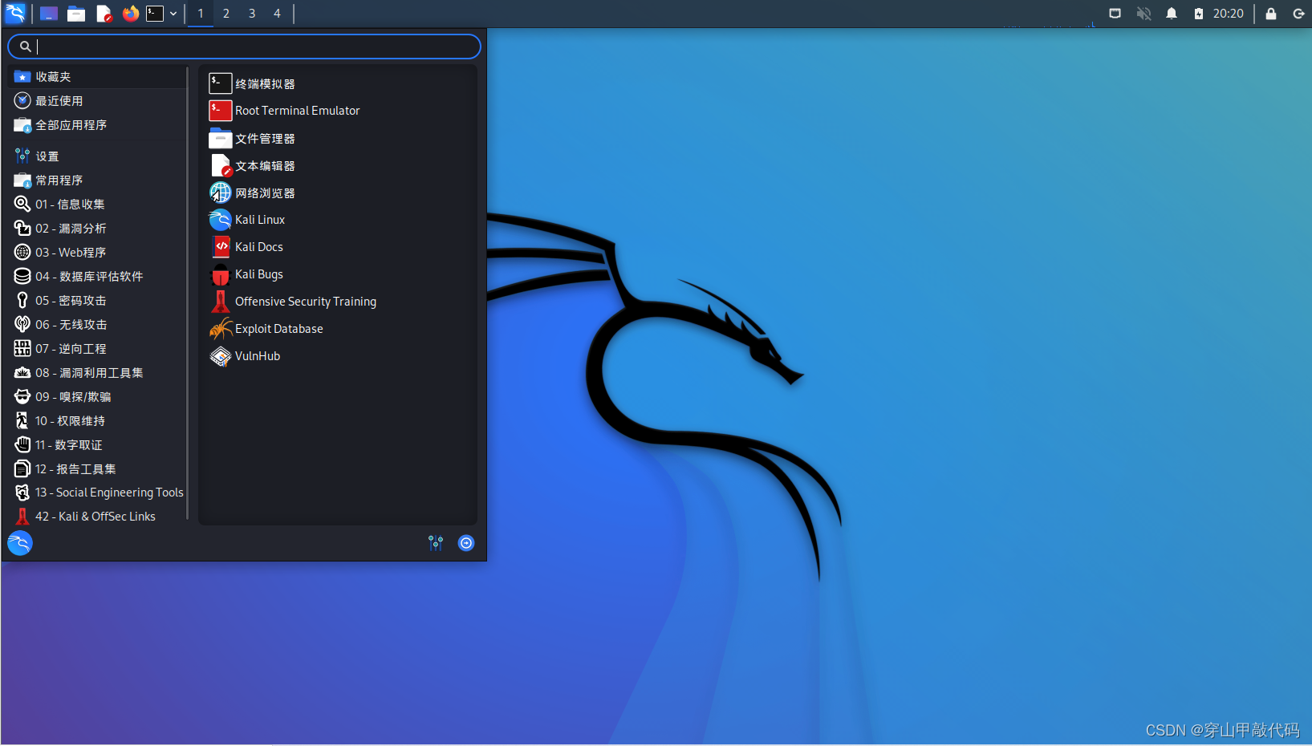Image resolution: width=1312 pixels, height=746 pixels.
Task: Toggle the muted volume icon in the tray
Action: tap(1144, 14)
